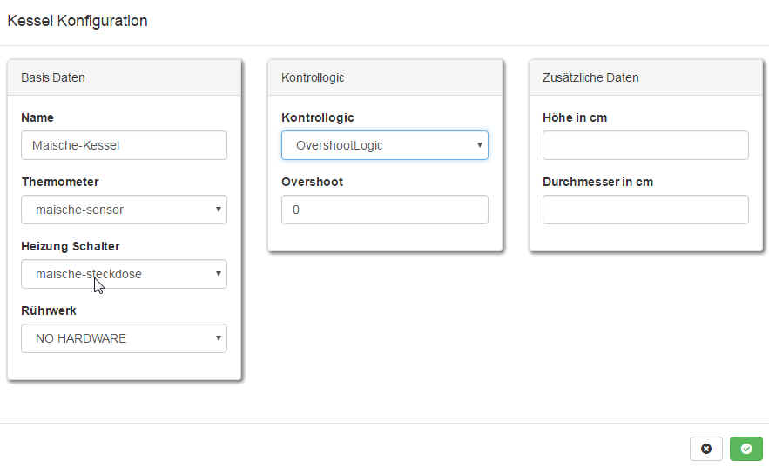The image size is (769, 467).
Task: Open the Kontrollogic OvershootLogic dropdown
Action: 384,145
